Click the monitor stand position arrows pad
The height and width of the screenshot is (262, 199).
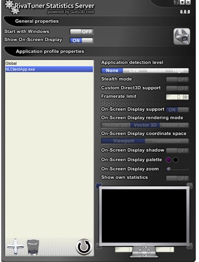click(x=145, y=251)
